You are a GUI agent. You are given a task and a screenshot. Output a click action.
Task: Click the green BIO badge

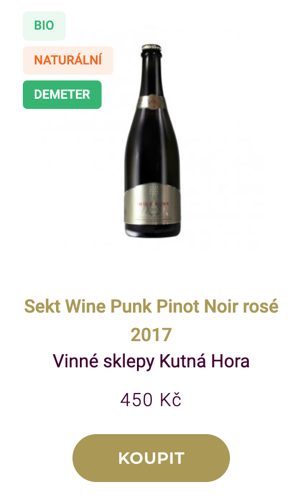point(44,26)
